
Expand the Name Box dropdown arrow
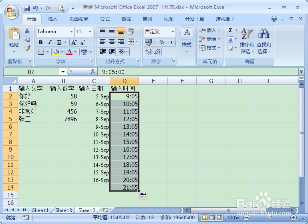coord(63,72)
